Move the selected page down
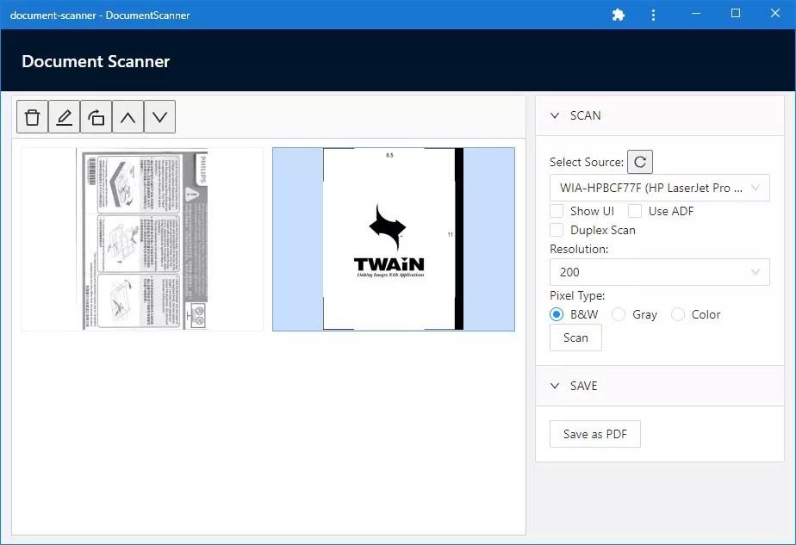 [159, 116]
